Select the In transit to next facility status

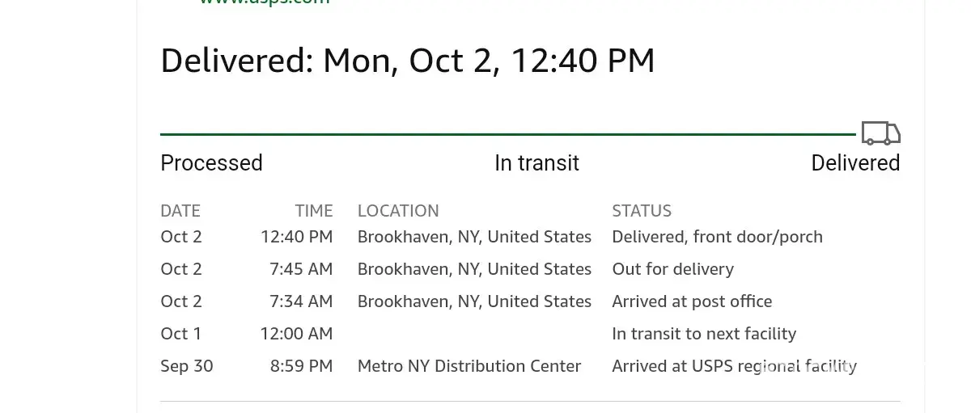[704, 334]
